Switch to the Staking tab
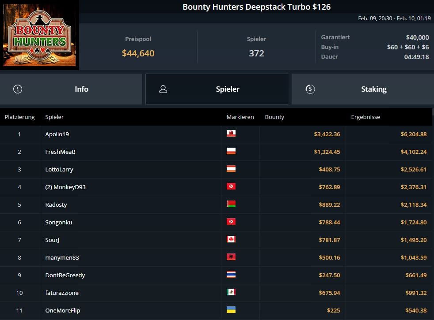Screen dimensions: 434x320 [362, 89]
